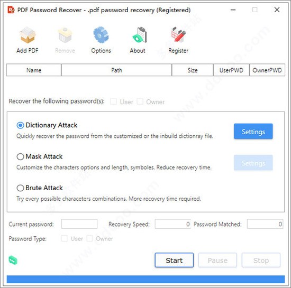Click the Pause button
The width and height of the screenshot is (291, 288).
(x=217, y=260)
